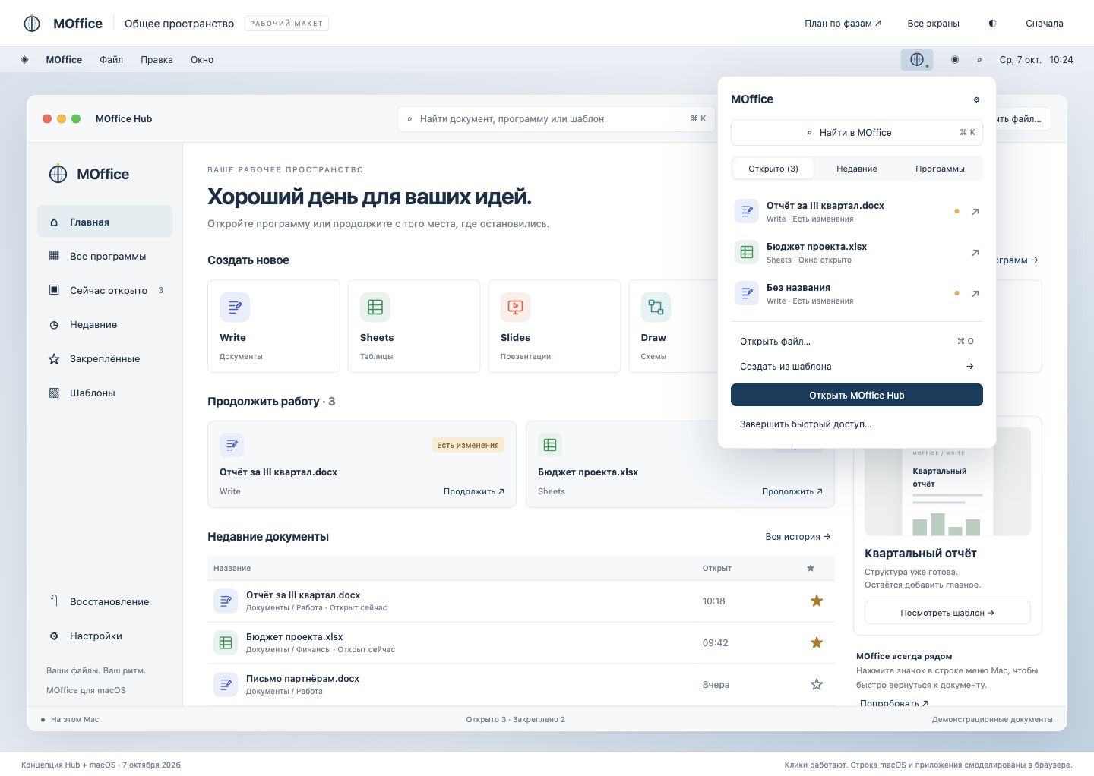Click the MOffice globe icon in the macOS menu bar
This screenshot has height=776, width=1094.
tap(917, 59)
